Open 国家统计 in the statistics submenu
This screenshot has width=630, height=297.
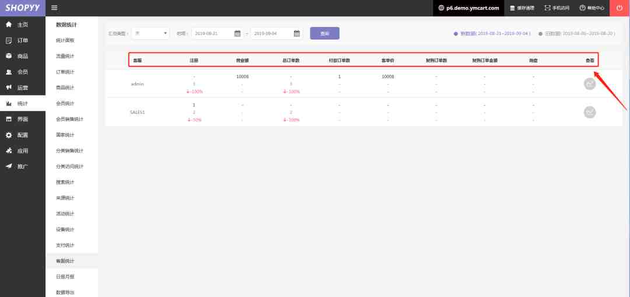[x=65, y=135]
